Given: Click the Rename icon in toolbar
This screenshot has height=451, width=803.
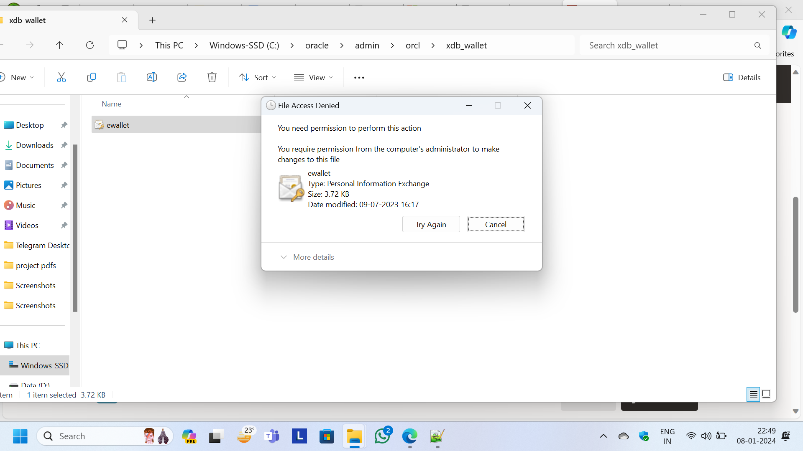Looking at the screenshot, I should 151,77.
